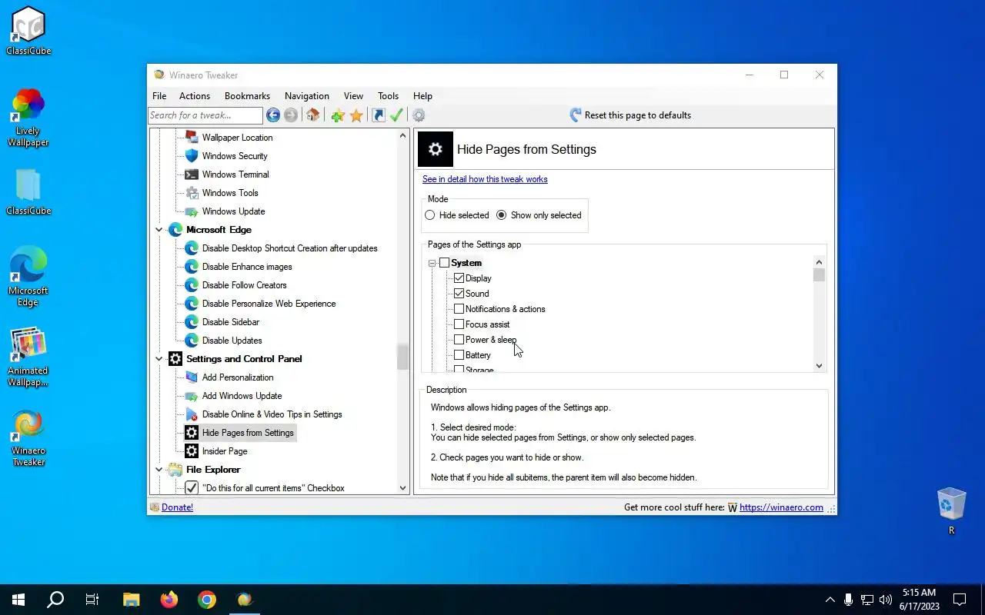Open Windows Start button on taskbar
The height and width of the screenshot is (615, 985).
coord(18,600)
